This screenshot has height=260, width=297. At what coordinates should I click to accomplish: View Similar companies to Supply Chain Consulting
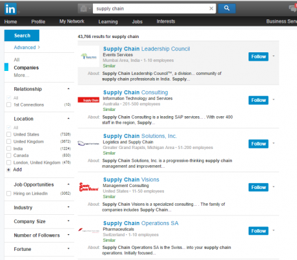click(109, 110)
